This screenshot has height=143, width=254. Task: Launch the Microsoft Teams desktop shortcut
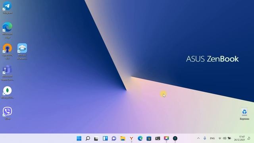(7, 73)
